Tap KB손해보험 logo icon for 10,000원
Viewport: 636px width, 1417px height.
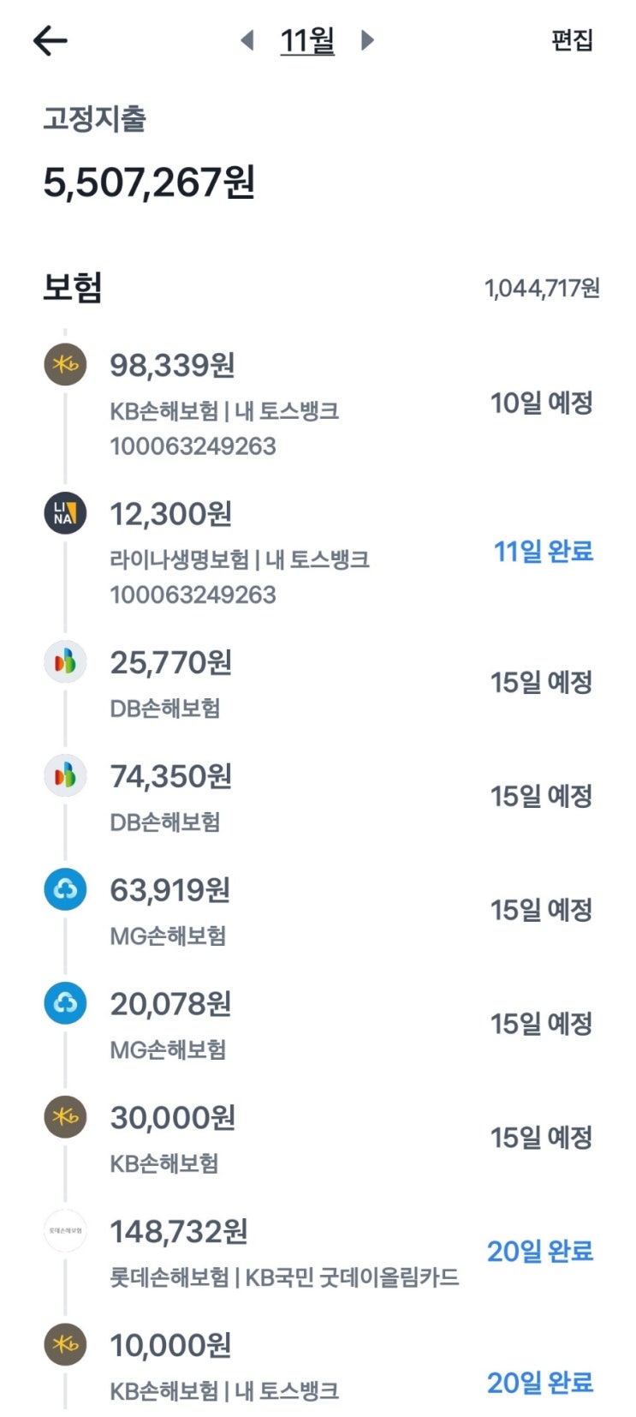(x=65, y=1345)
